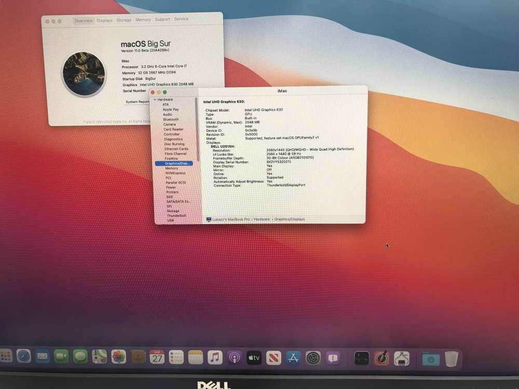Open App Store from the Dock
Screen dimensions: 519x389
pos(293,358)
